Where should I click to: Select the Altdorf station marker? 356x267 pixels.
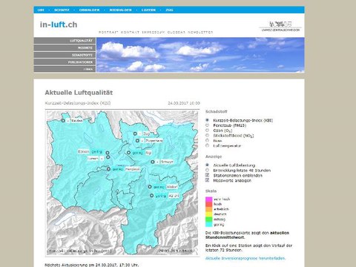click(x=150, y=187)
